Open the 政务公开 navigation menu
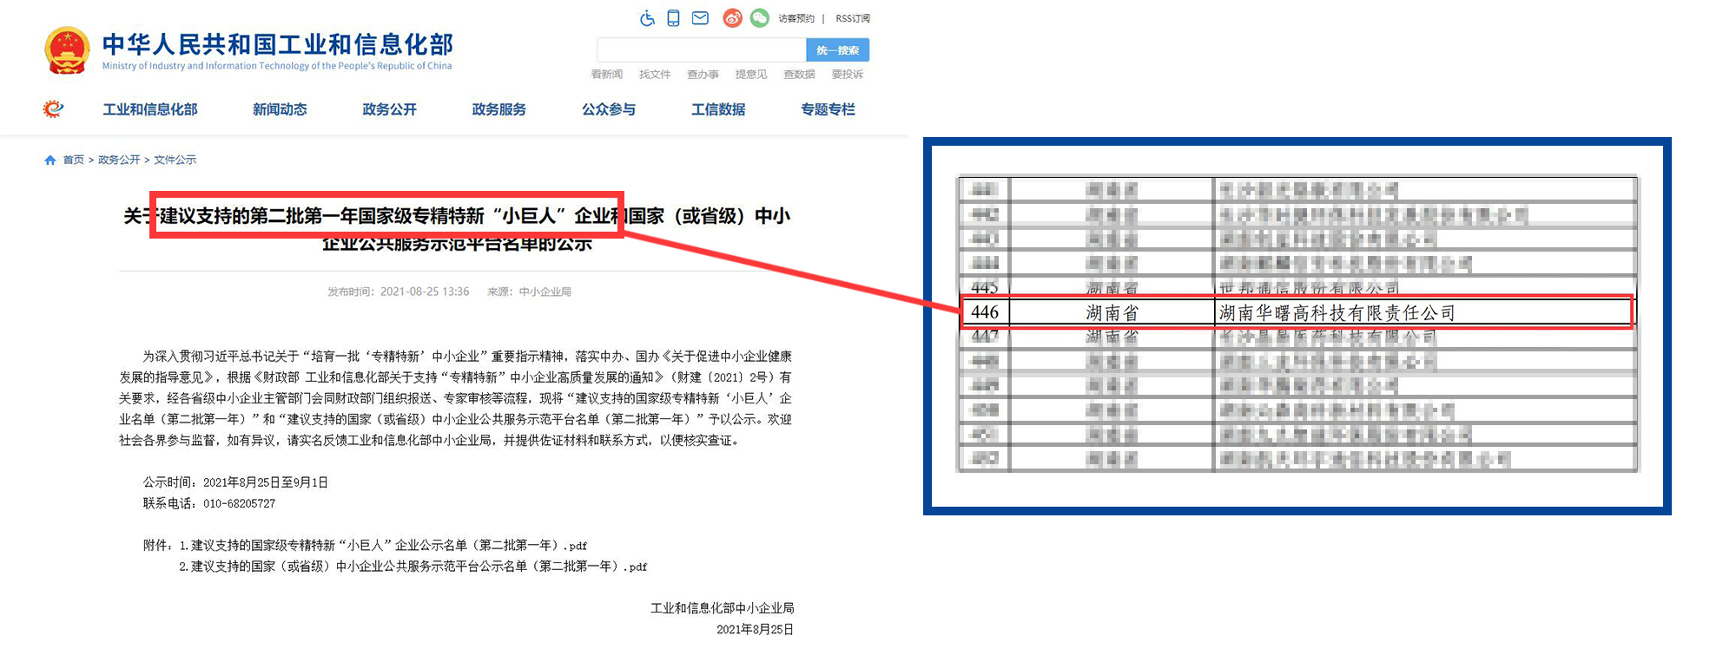The width and height of the screenshot is (1723, 662). [x=389, y=109]
